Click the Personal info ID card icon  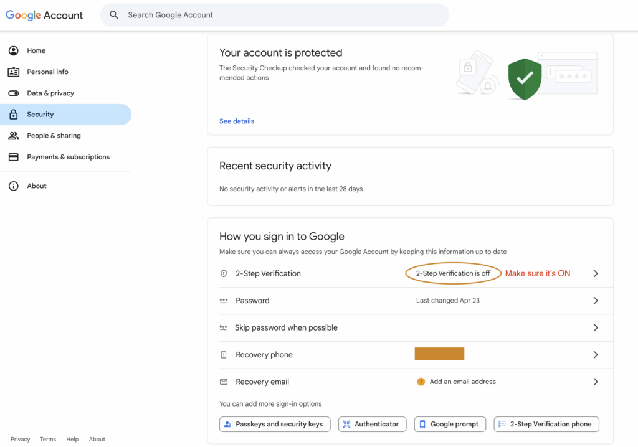coord(14,72)
